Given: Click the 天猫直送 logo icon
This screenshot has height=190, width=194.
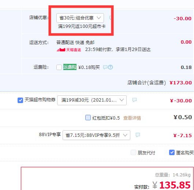Looking at the screenshot, I should tap(69, 50).
